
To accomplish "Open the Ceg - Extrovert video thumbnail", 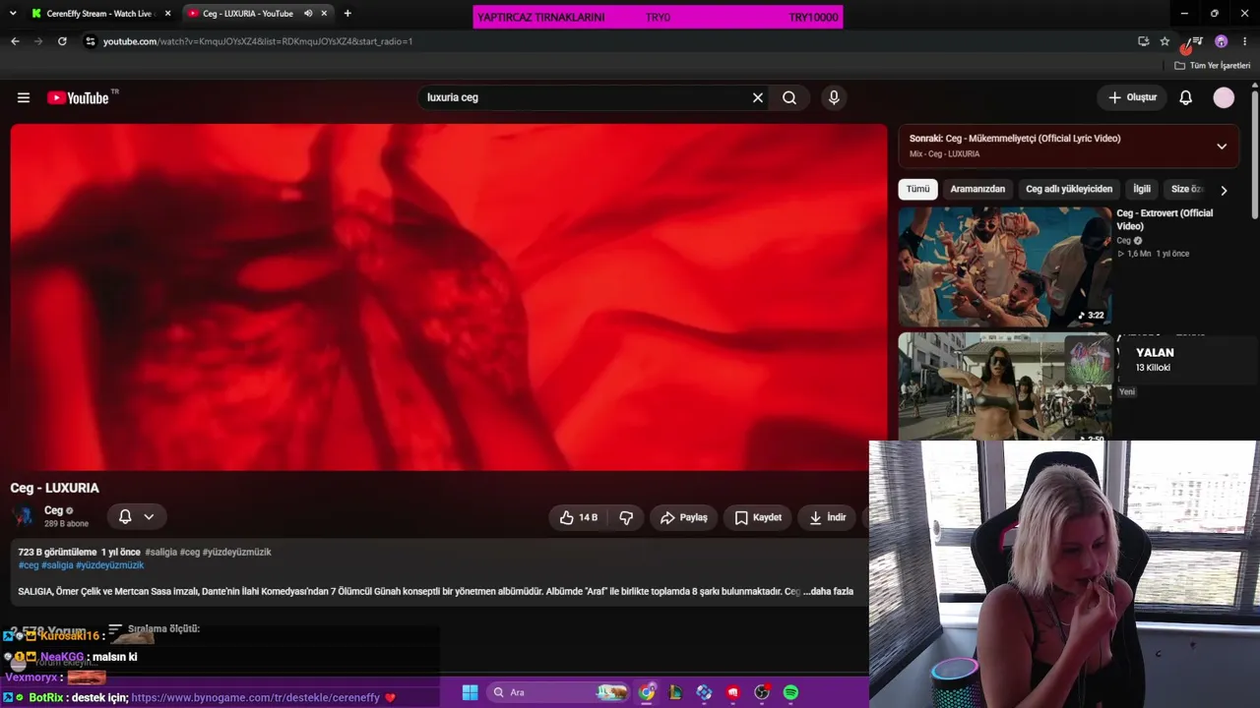I will [1005, 266].
